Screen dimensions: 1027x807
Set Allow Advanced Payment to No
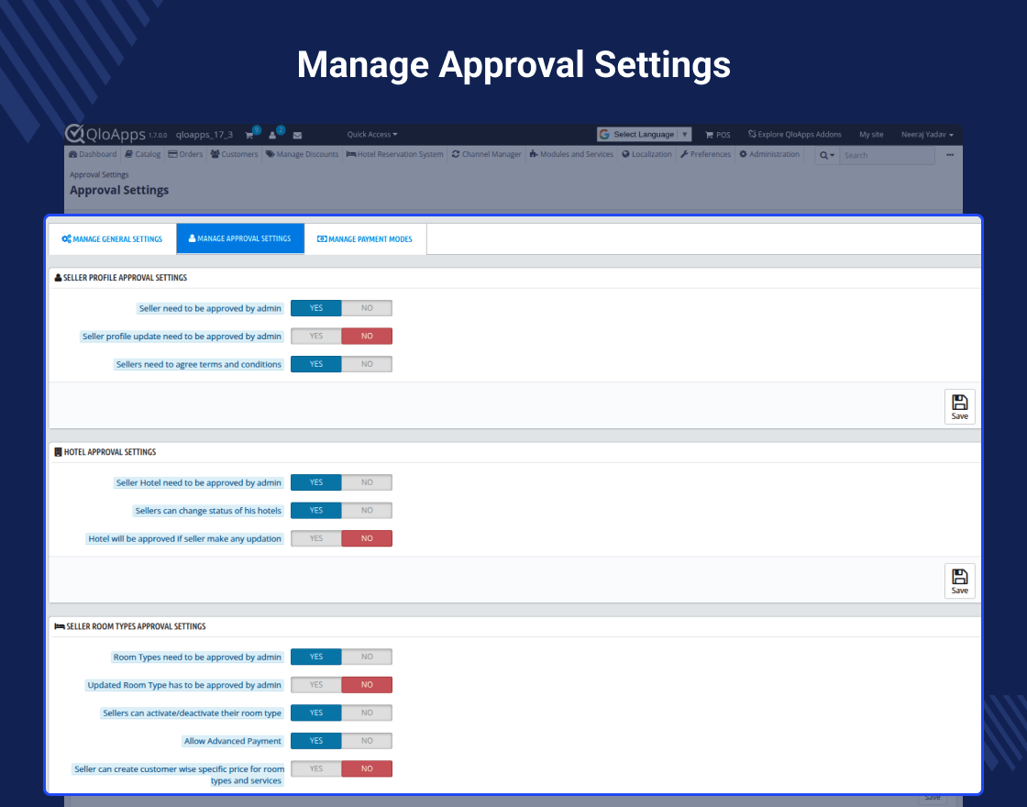point(367,741)
